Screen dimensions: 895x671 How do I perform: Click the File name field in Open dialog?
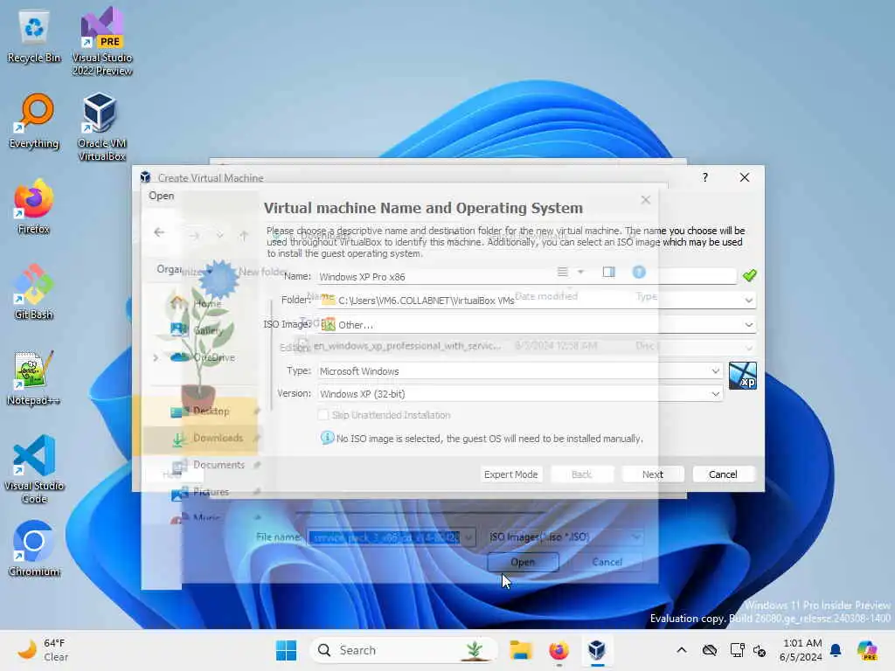tap(385, 537)
